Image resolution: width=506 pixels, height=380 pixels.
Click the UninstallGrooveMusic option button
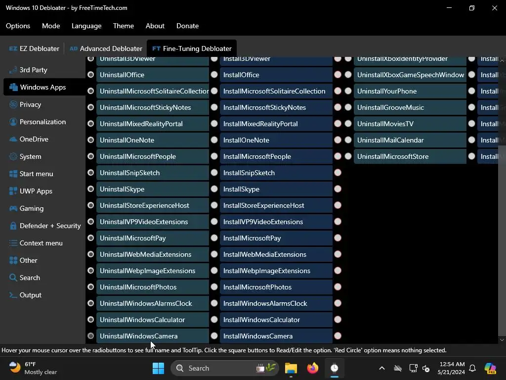tap(410, 107)
